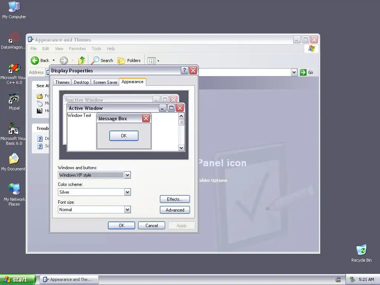Open the Tools menu
380x285 pixels.
coord(96,49)
